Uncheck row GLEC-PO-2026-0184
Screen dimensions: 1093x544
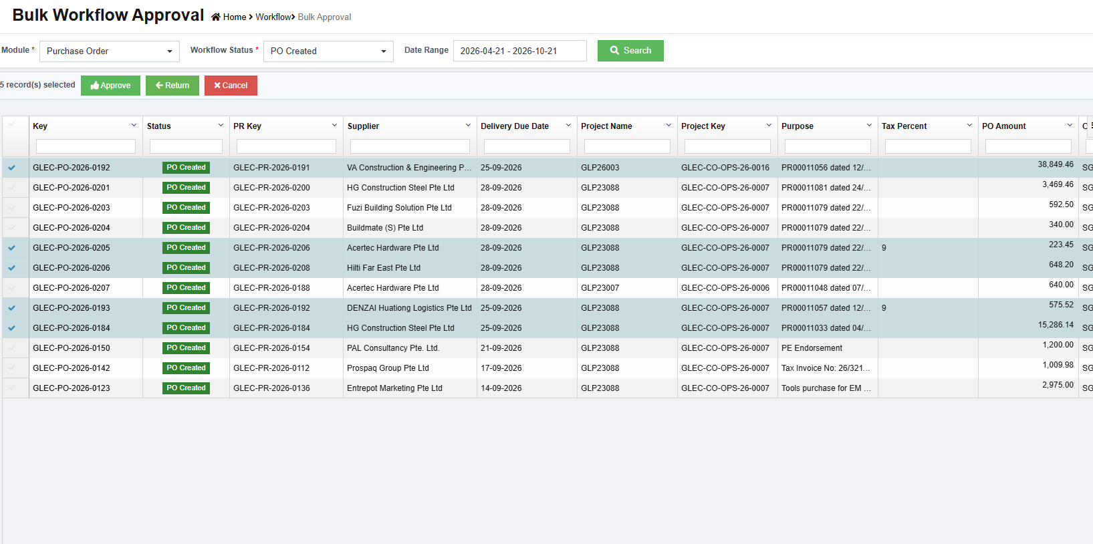point(12,328)
